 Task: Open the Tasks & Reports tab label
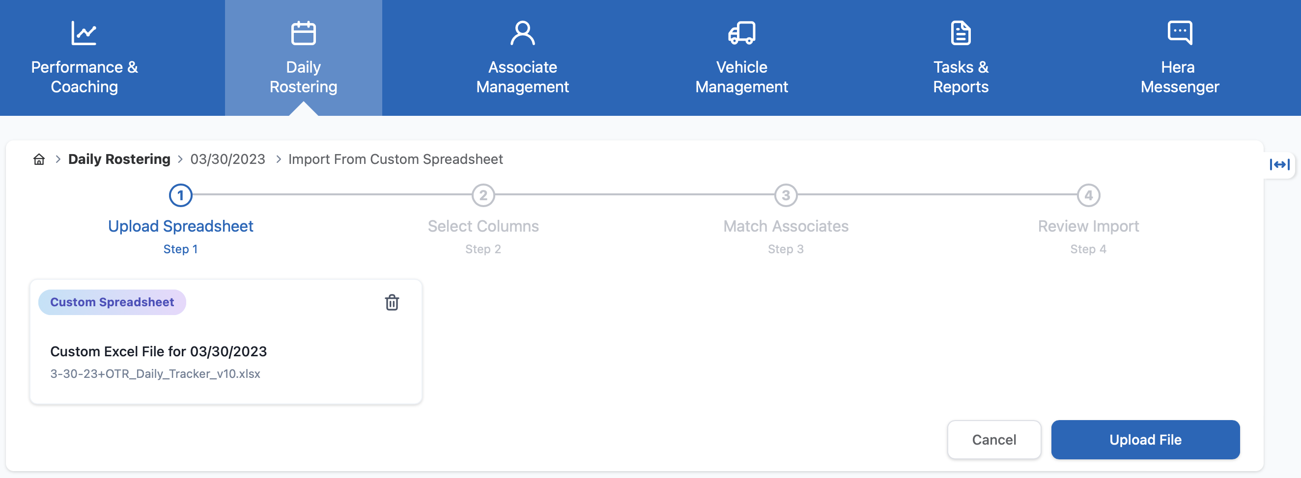click(960, 77)
